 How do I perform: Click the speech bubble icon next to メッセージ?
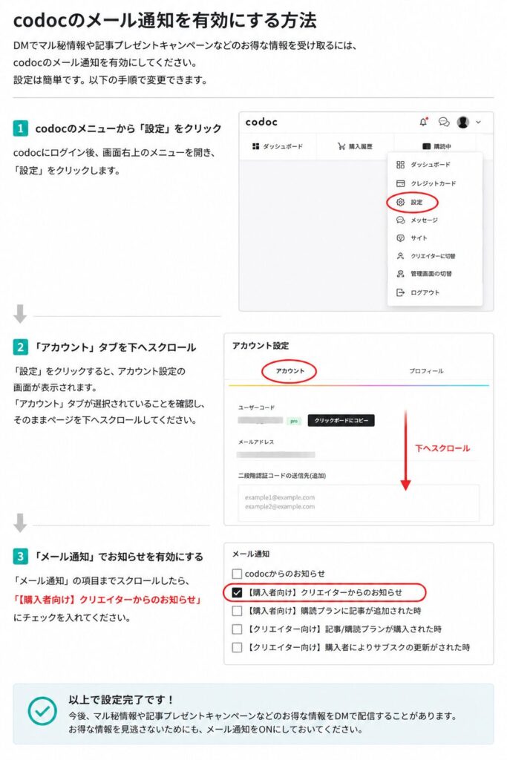pos(400,220)
